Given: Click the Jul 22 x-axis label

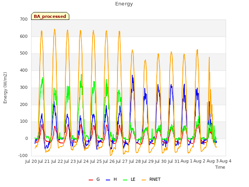Looking at the screenshot, I should click(57, 161).
